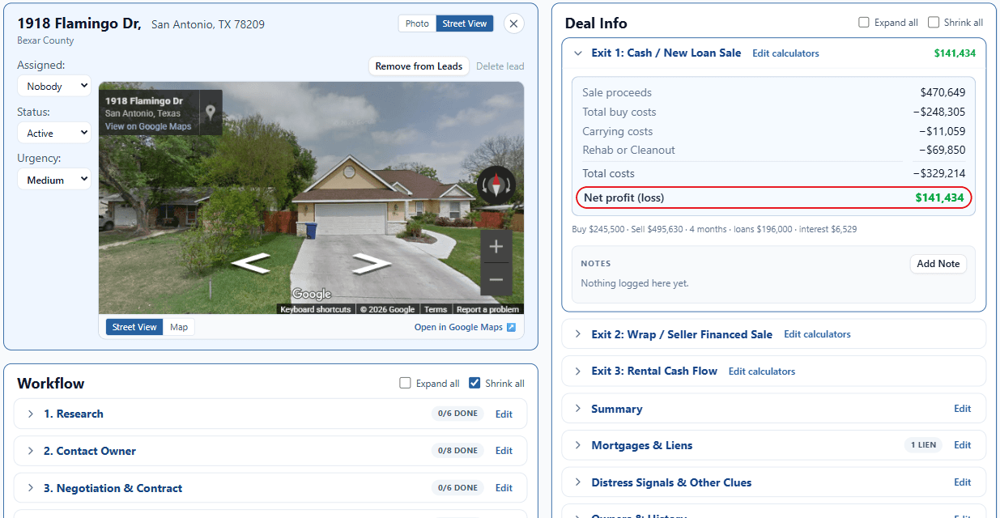Click the Total costs value −$329,214
The width and height of the screenshot is (1000, 518).
point(939,174)
